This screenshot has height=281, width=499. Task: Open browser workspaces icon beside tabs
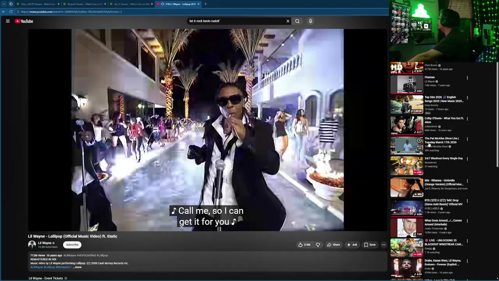tap(11, 4)
